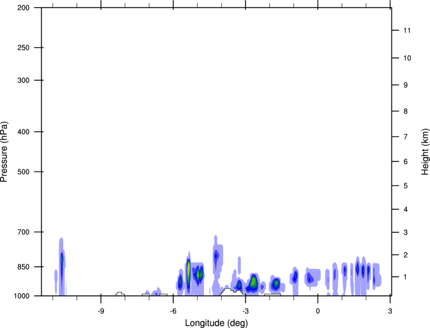430x328 pixels.
Task: Pick the 6 km height label
Action: point(406,161)
